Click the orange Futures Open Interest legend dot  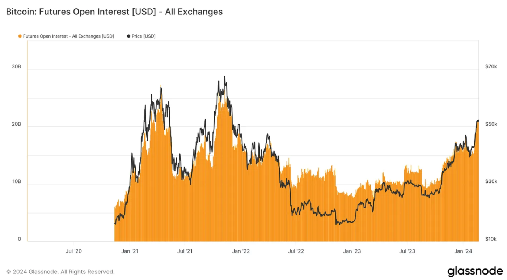coord(20,36)
